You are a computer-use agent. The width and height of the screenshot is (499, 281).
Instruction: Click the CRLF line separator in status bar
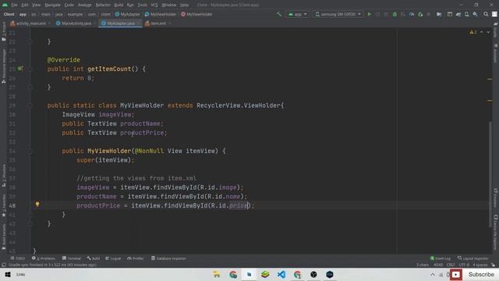tap(451, 265)
